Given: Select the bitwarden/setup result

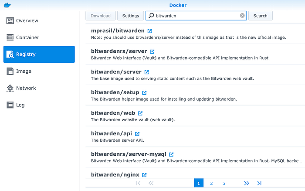Looking at the screenshot, I should pos(195,95).
